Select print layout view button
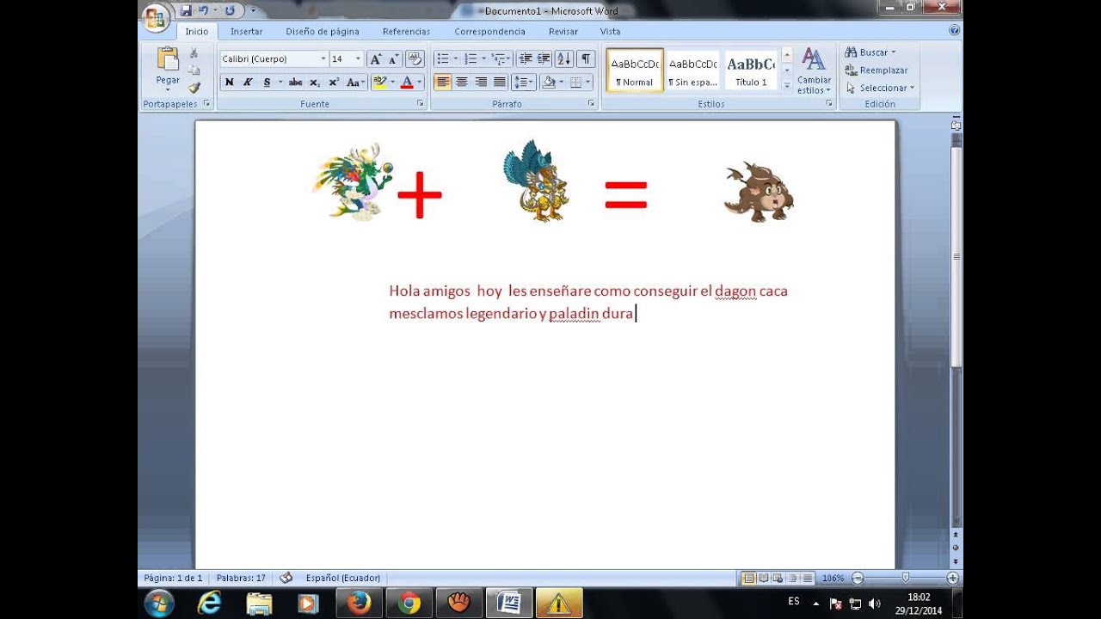The image size is (1101, 619). click(748, 578)
